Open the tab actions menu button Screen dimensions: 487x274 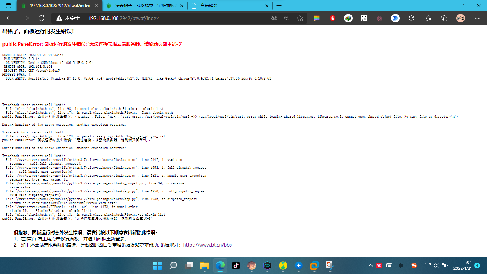[9, 6]
